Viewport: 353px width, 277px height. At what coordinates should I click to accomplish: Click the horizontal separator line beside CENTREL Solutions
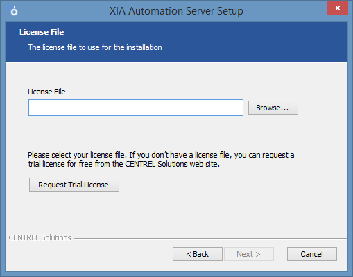pyautogui.click(x=210, y=238)
